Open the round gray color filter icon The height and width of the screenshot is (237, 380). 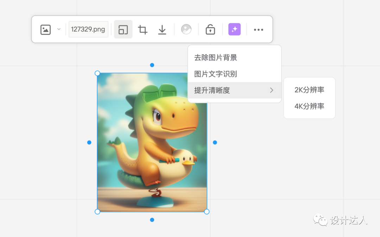click(186, 29)
